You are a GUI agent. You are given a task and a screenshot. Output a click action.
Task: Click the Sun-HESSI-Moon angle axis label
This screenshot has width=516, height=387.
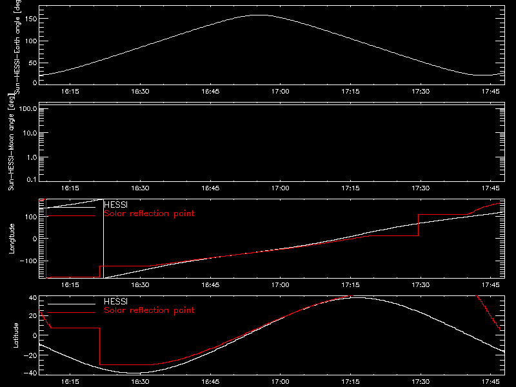pyautogui.click(x=11, y=141)
